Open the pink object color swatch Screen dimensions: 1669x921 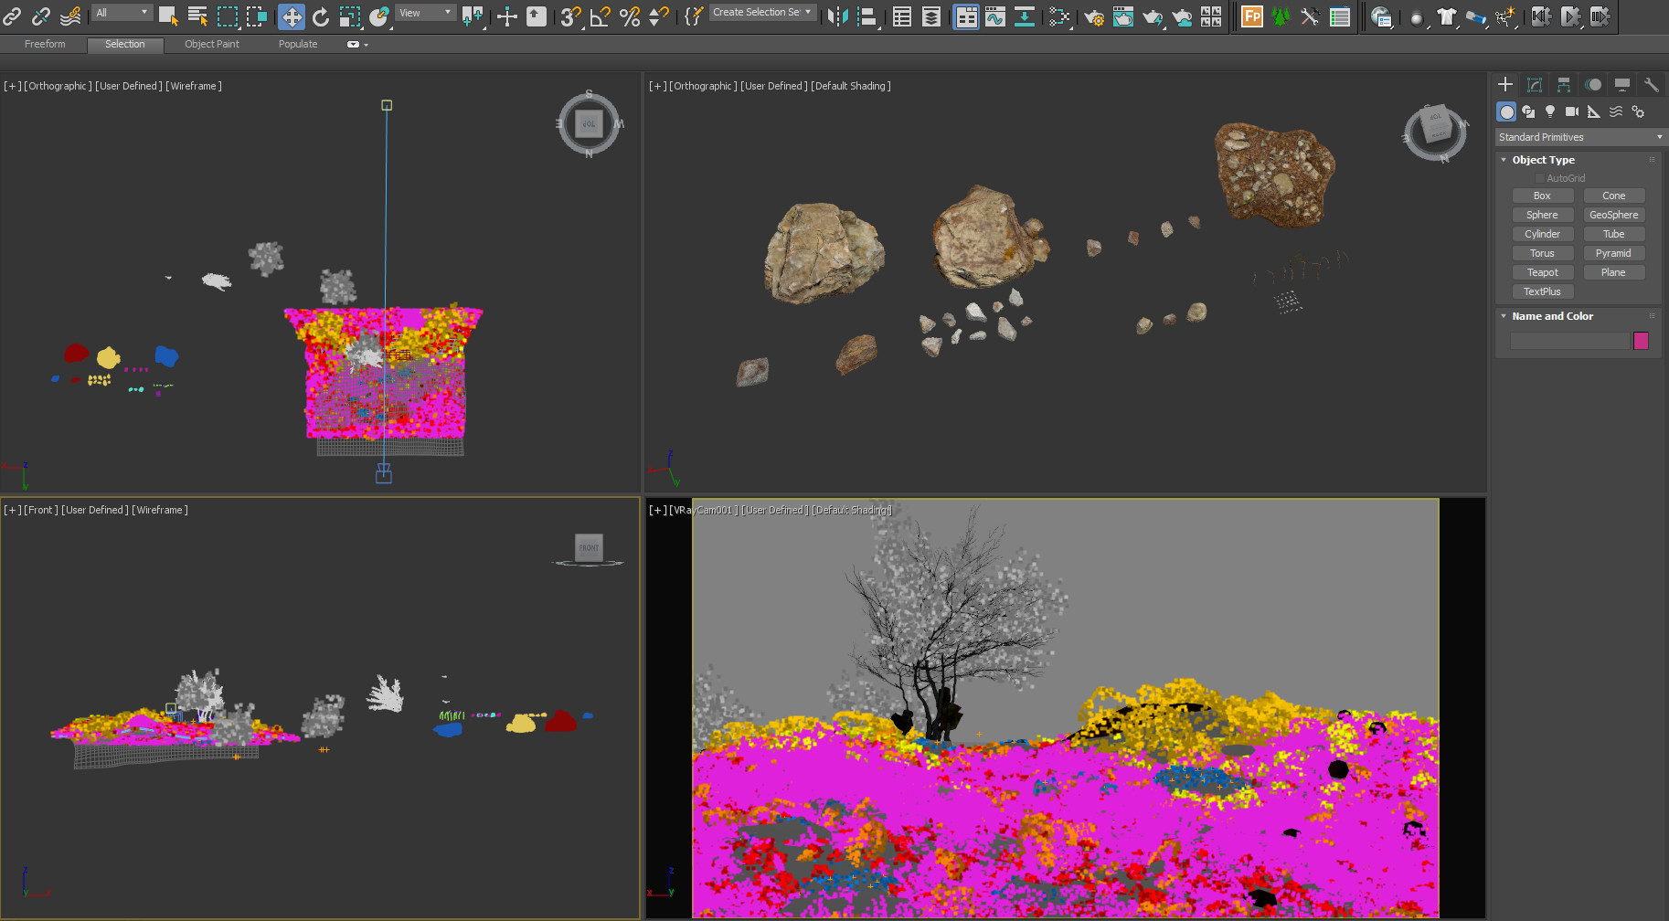pos(1641,341)
